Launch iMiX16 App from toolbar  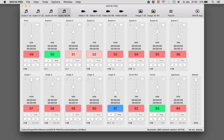pos(197,13)
